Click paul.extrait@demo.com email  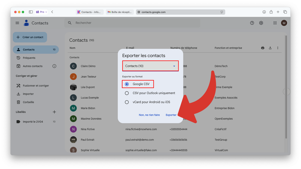140,140
